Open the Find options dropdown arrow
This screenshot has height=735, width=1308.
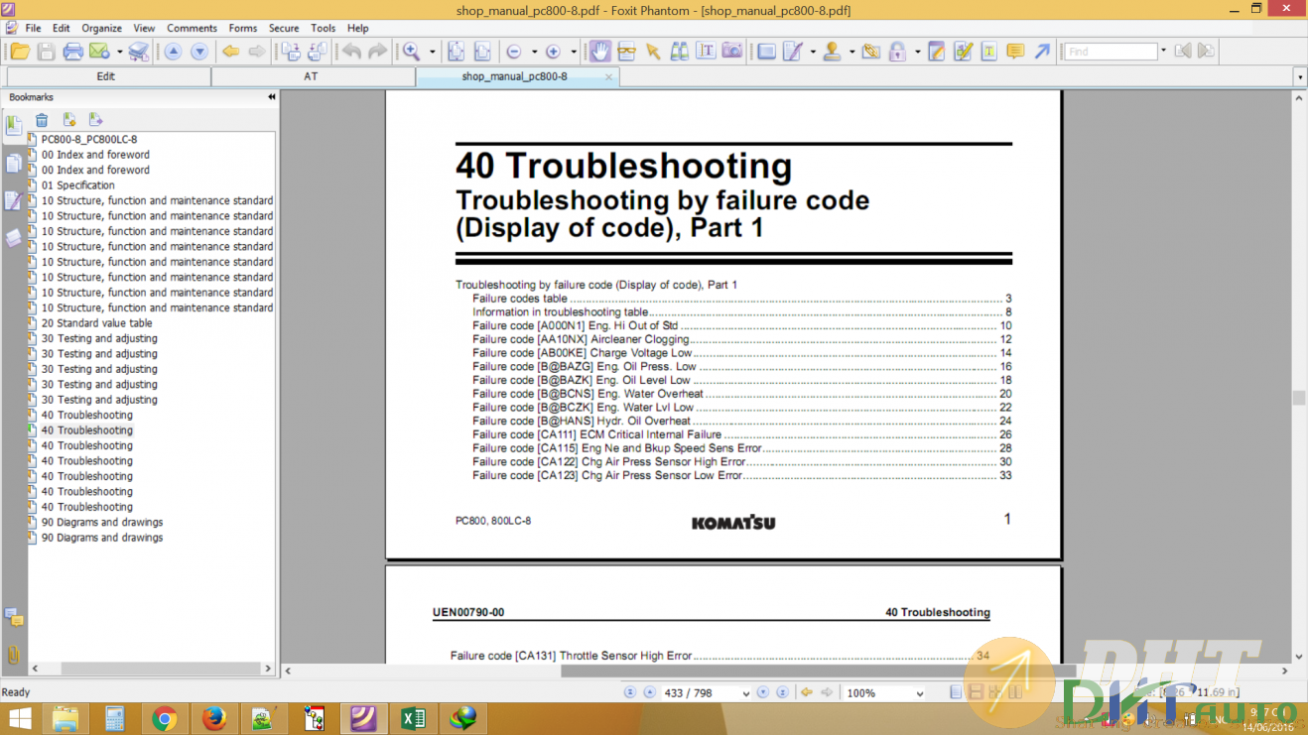pos(1164,52)
